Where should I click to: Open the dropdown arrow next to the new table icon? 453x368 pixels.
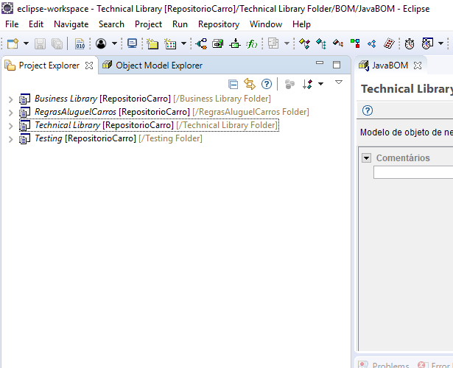pyautogui.click(x=183, y=43)
